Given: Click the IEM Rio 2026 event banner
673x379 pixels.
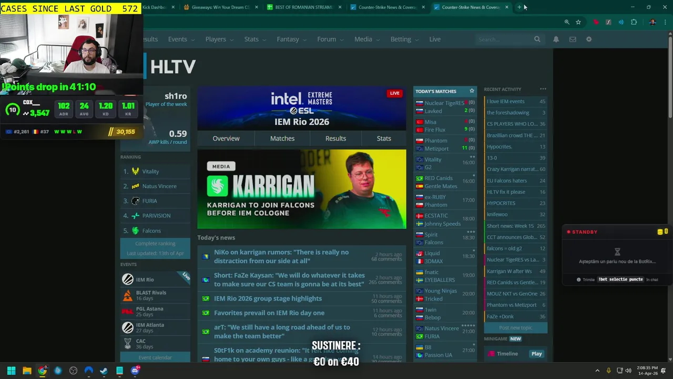Looking at the screenshot, I should (x=301, y=108).
